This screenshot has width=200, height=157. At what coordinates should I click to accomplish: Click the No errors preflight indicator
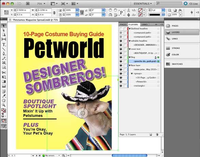[48, 156]
